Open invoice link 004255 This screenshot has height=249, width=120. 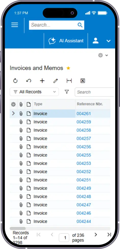pyautogui.click(x=84, y=155)
